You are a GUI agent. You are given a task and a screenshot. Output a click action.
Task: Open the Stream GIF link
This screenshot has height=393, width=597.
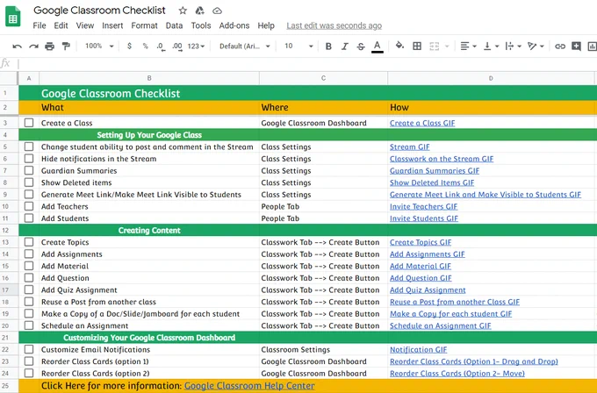[x=410, y=146]
